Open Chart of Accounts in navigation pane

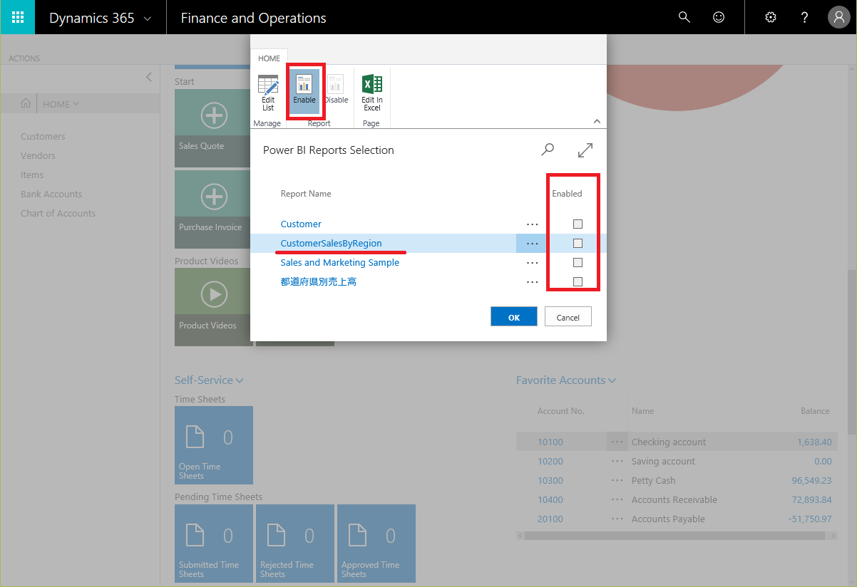click(58, 213)
